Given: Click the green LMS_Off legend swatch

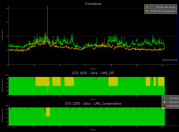Looking at the screenshot, I should click(147, 7).
